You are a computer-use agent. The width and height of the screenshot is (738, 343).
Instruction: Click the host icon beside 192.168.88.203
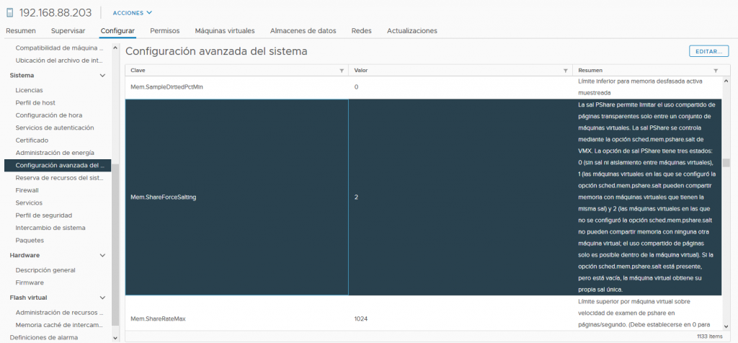click(10, 13)
